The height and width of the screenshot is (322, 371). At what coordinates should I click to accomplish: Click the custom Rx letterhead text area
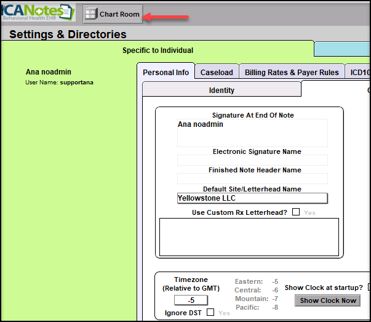pyautogui.click(x=249, y=236)
